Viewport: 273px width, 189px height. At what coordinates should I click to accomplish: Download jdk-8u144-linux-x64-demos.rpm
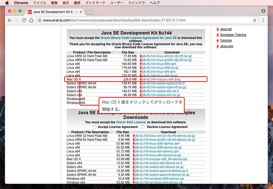[x=157, y=151]
